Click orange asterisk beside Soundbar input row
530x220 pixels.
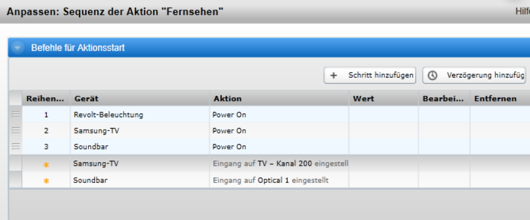[x=46, y=180]
